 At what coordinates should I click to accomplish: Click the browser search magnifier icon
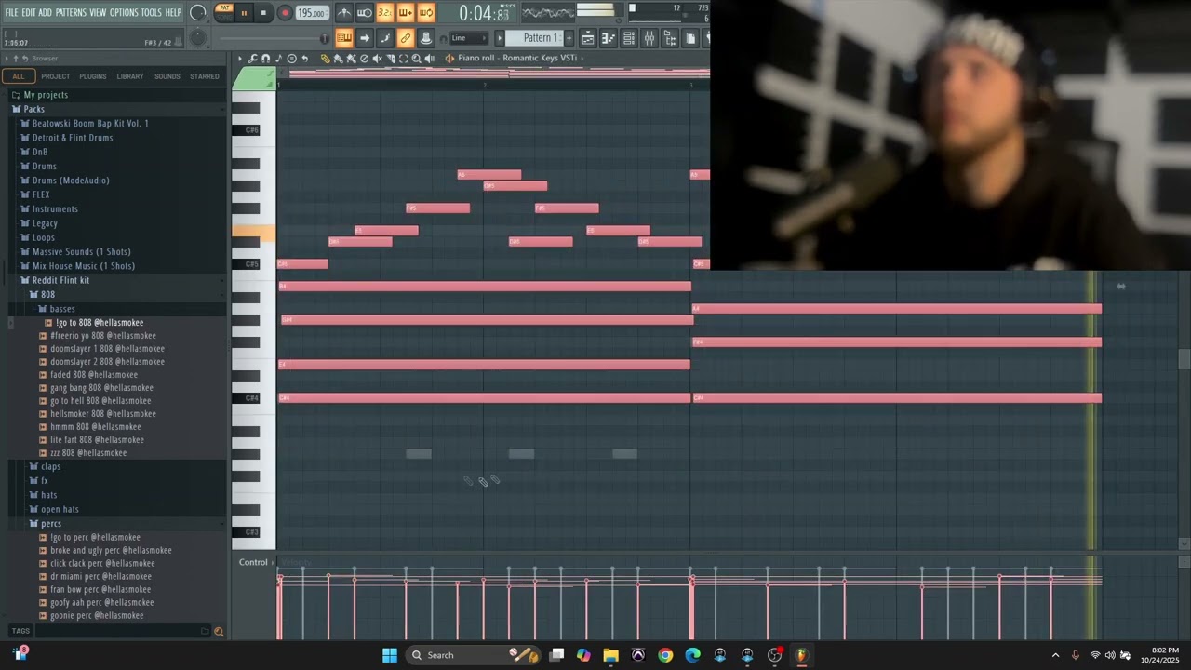click(x=219, y=631)
